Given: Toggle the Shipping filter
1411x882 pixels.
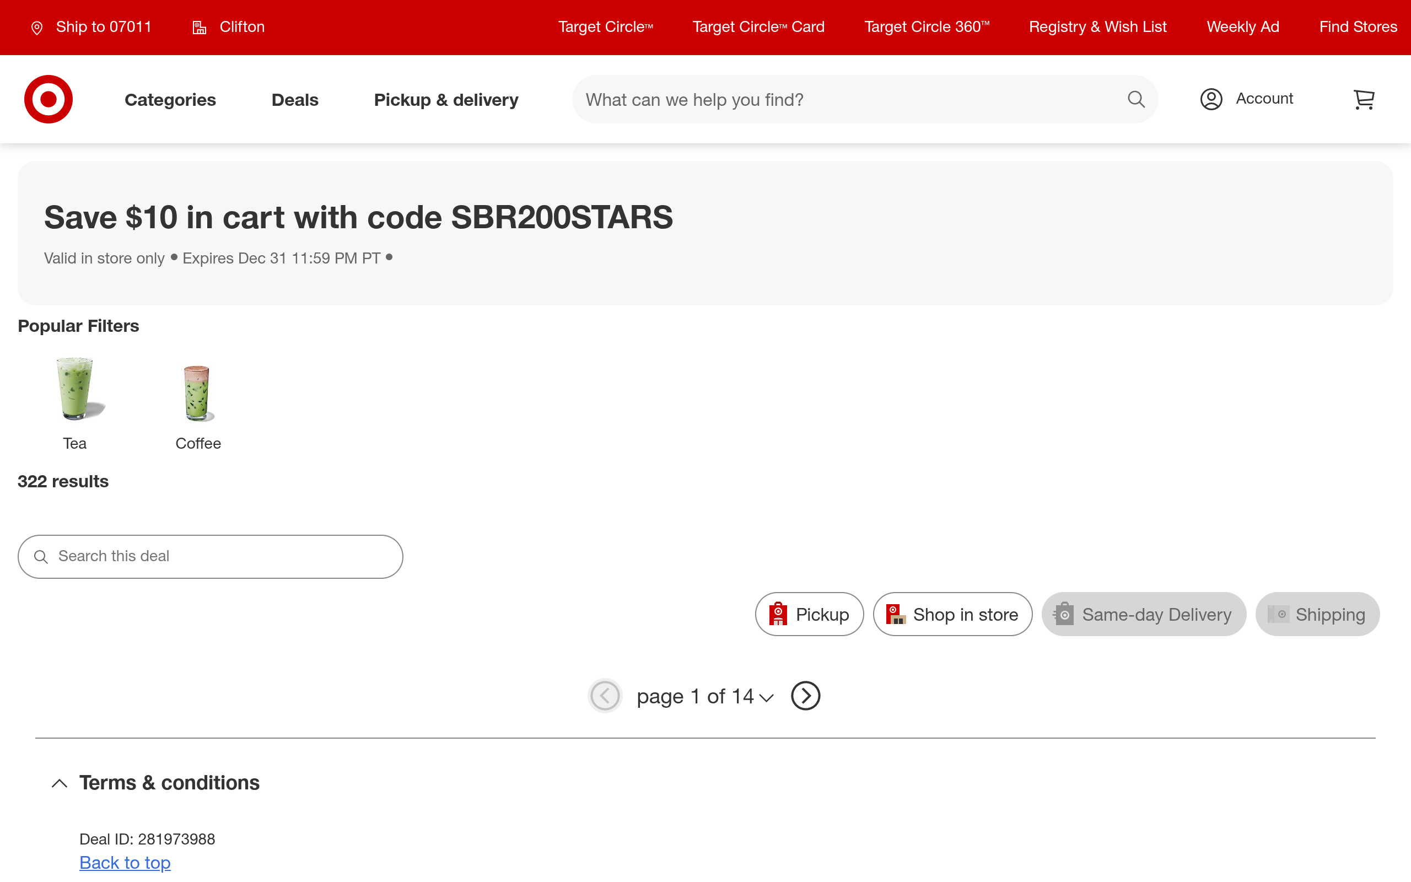Looking at the screenshot, I should pos(1317,614).
